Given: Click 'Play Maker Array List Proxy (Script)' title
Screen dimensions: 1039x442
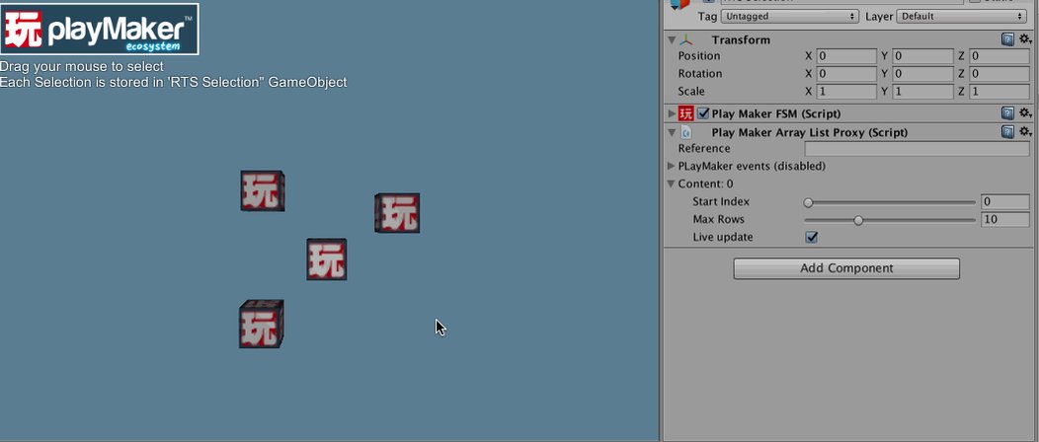Looking at the screenshot, I should click(810, 132).
